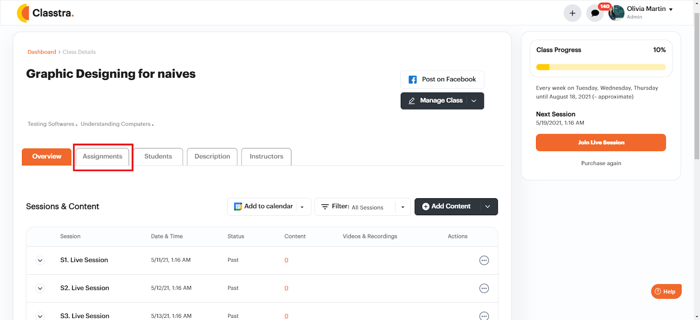The height and width of the screenshot is (320, 700).
Task: Open the plus create button in header
Action: pos(572,13)
